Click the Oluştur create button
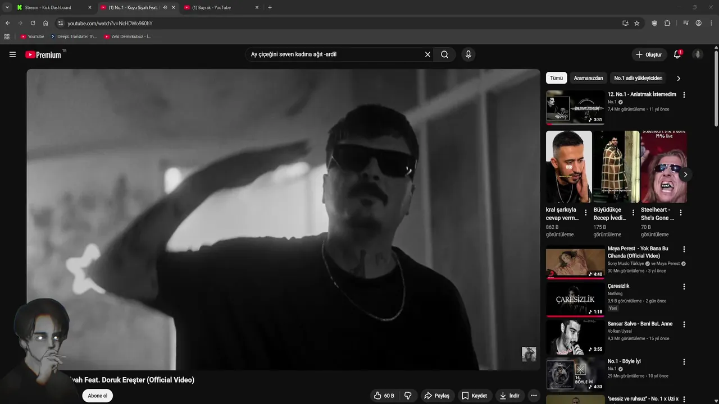Screen dimensions: 719x404 tap(649, 54)
